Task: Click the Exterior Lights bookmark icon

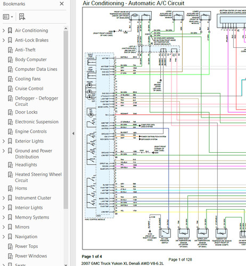Action: [x=10, y=141]
